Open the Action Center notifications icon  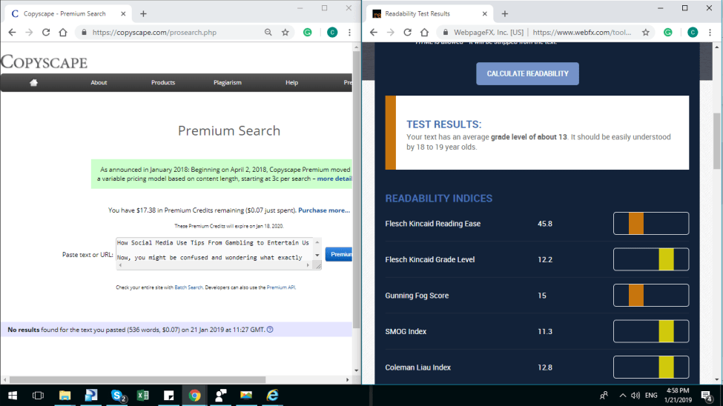(x=707, y=396)
